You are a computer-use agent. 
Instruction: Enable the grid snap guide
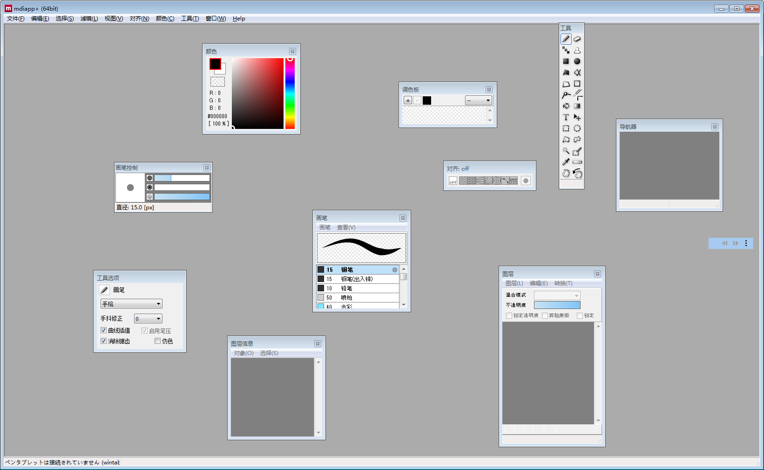[x=472, y=181]
